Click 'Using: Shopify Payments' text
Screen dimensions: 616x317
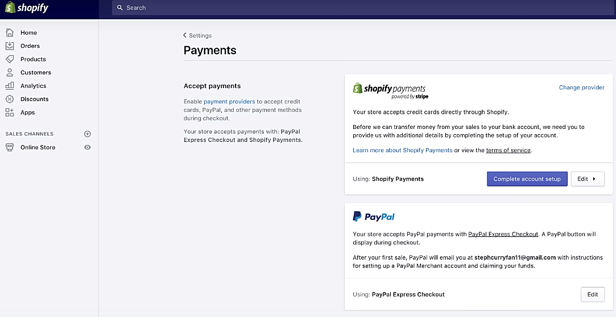coord(388,179)
